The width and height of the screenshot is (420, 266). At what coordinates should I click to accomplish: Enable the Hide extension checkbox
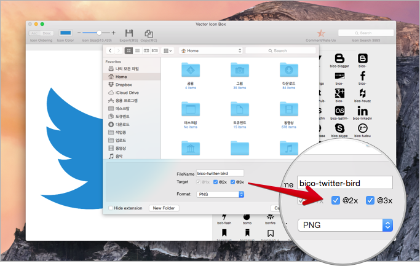(x=111, y=208)
